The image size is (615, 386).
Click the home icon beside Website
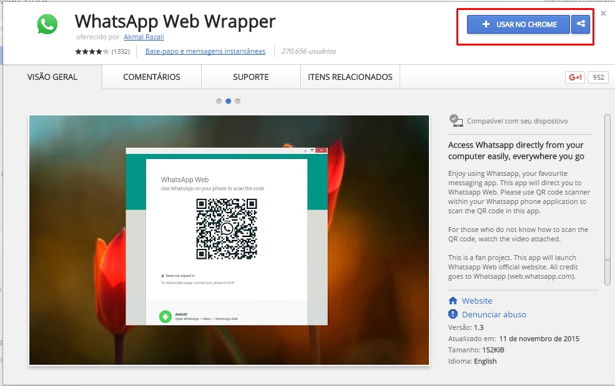tap(453, 301)
